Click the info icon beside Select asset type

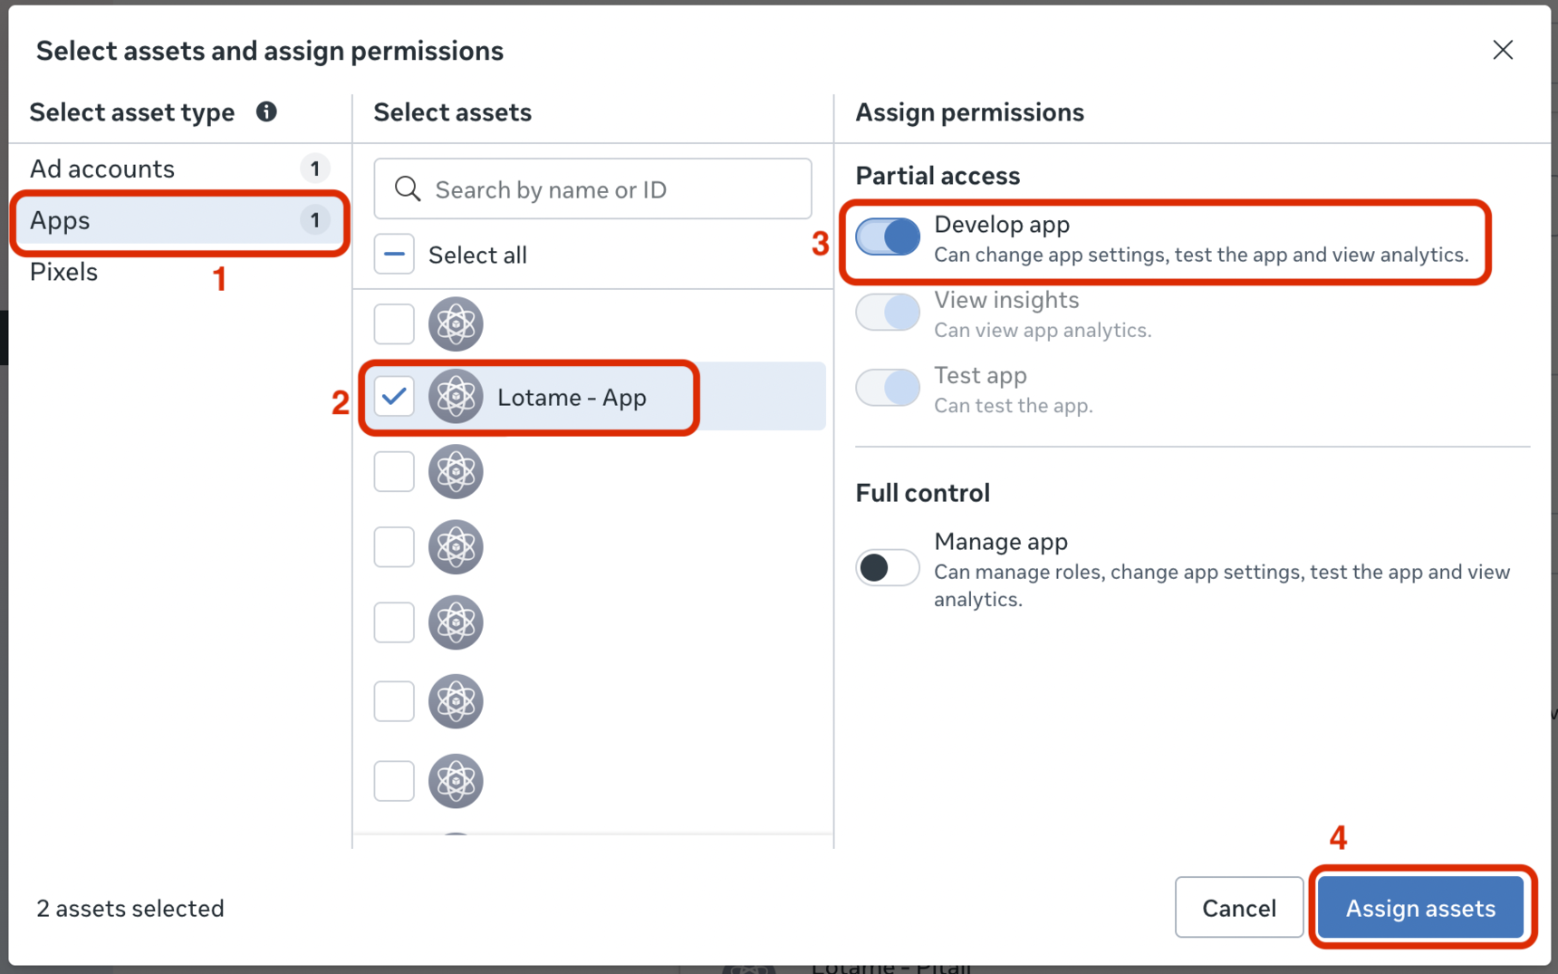coord(266,111)
